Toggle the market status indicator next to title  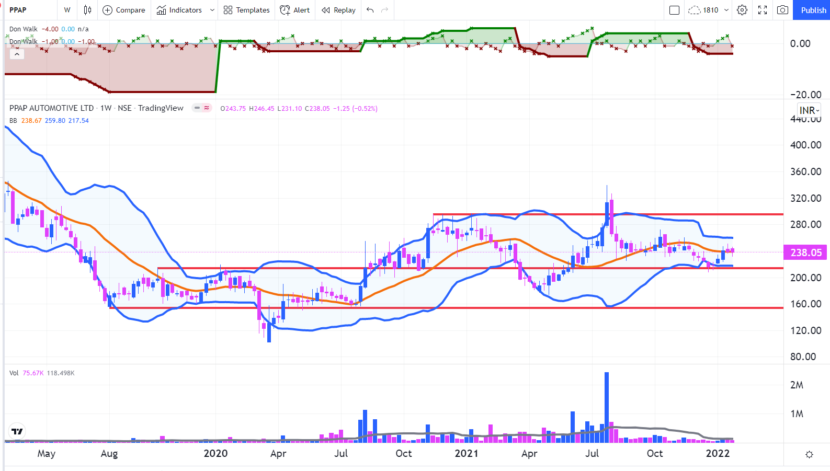click(197, 108)
